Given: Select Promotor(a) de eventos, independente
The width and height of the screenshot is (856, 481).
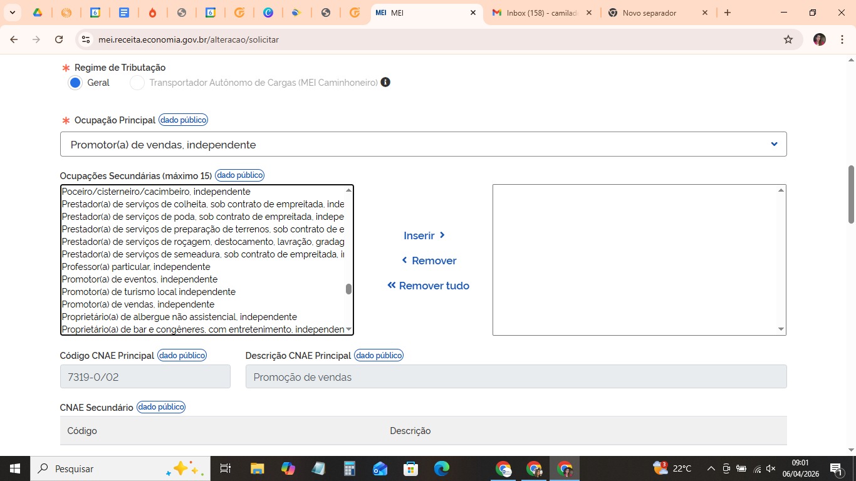Looking at the screenshot, I should pyautogui.click(x=140, y=279).
